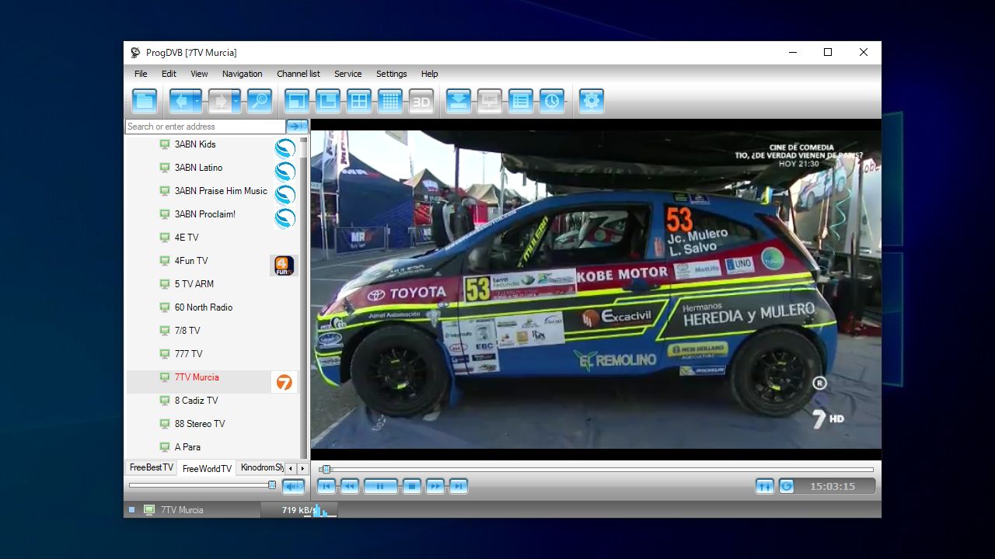The width and height of the screenshot is (995, 559).
Task: Click the volume slider handle
Action: pos(271,485)
